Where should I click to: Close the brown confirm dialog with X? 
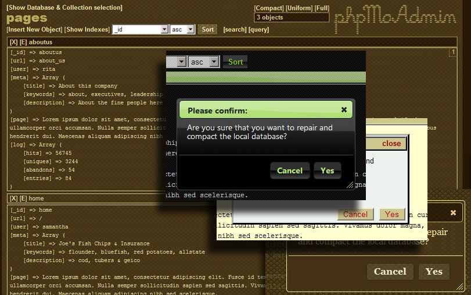(x=453, y=213)
